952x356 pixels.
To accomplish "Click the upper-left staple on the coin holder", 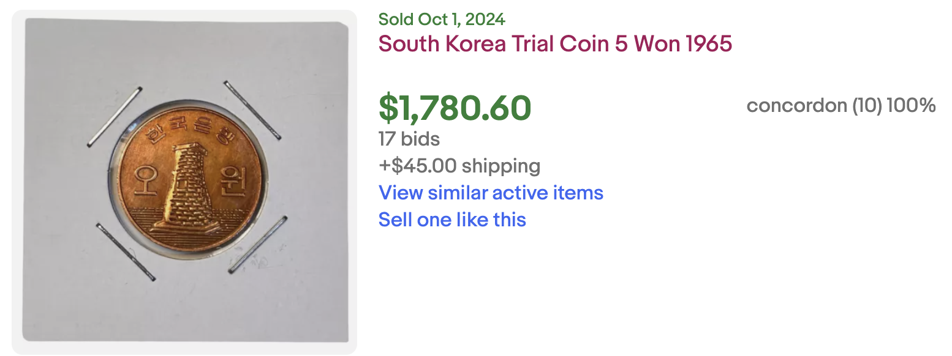I will 115,116.
